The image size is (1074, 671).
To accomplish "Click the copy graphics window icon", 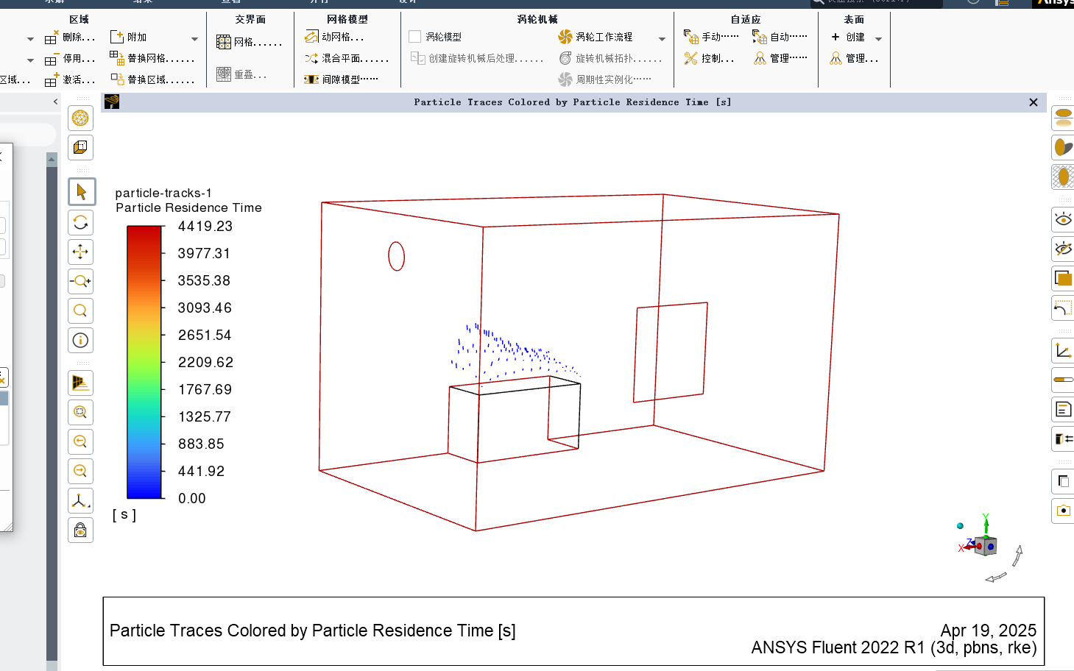I will point(1063,481).
